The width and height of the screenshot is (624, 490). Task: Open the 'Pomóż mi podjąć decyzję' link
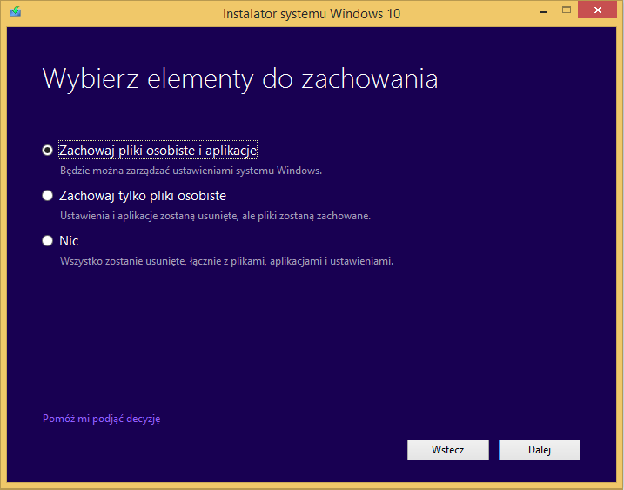[x=101, y=419]
